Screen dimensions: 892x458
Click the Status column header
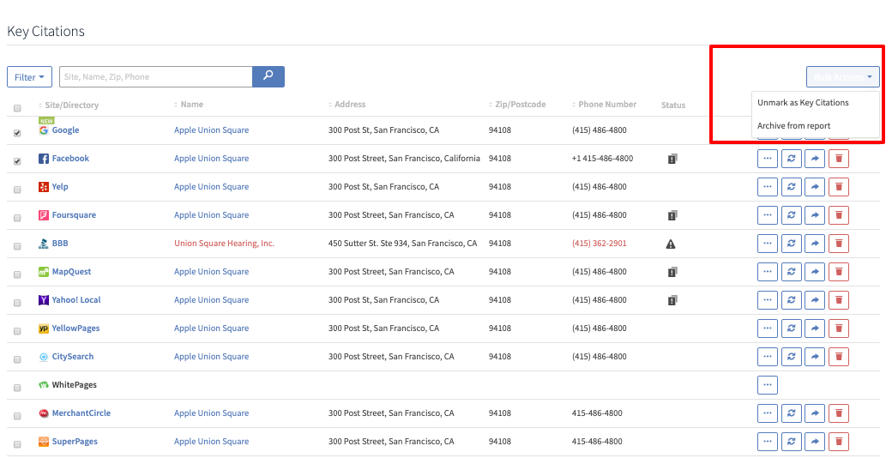click(x=673, y=105)
